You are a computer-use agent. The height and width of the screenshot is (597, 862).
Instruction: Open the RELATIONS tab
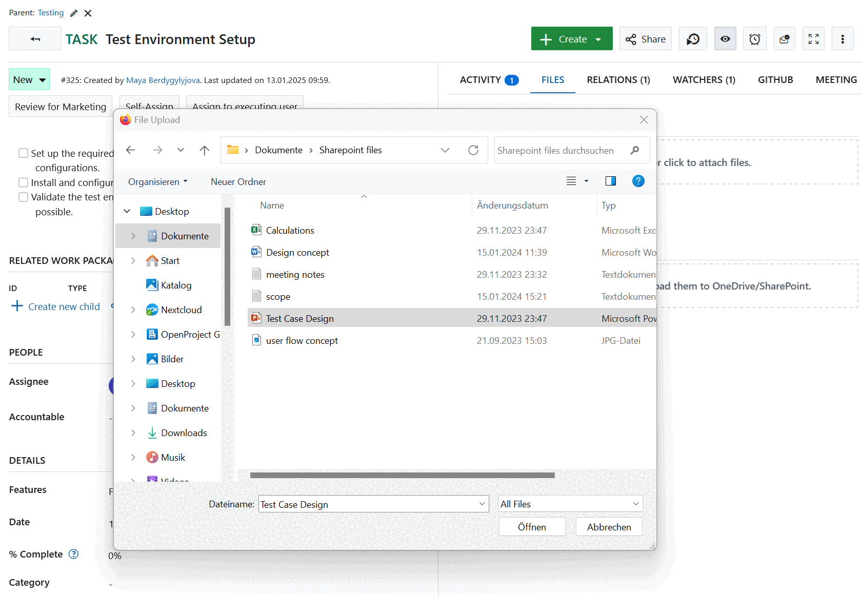tap(618, 80)
